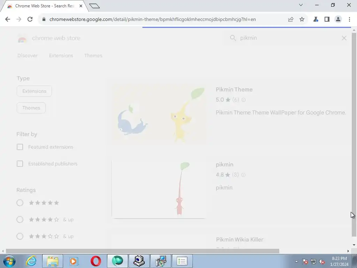Open Action Center flag icon
The image size is (357, 268).
coord(305,261)
